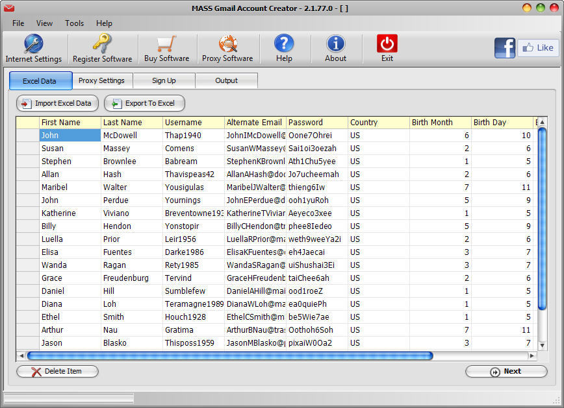The width and height of the screenshot is (564, 408).
Task: Sort by Last Name column header
Action: pyautogui.click(x=132, y=123)
